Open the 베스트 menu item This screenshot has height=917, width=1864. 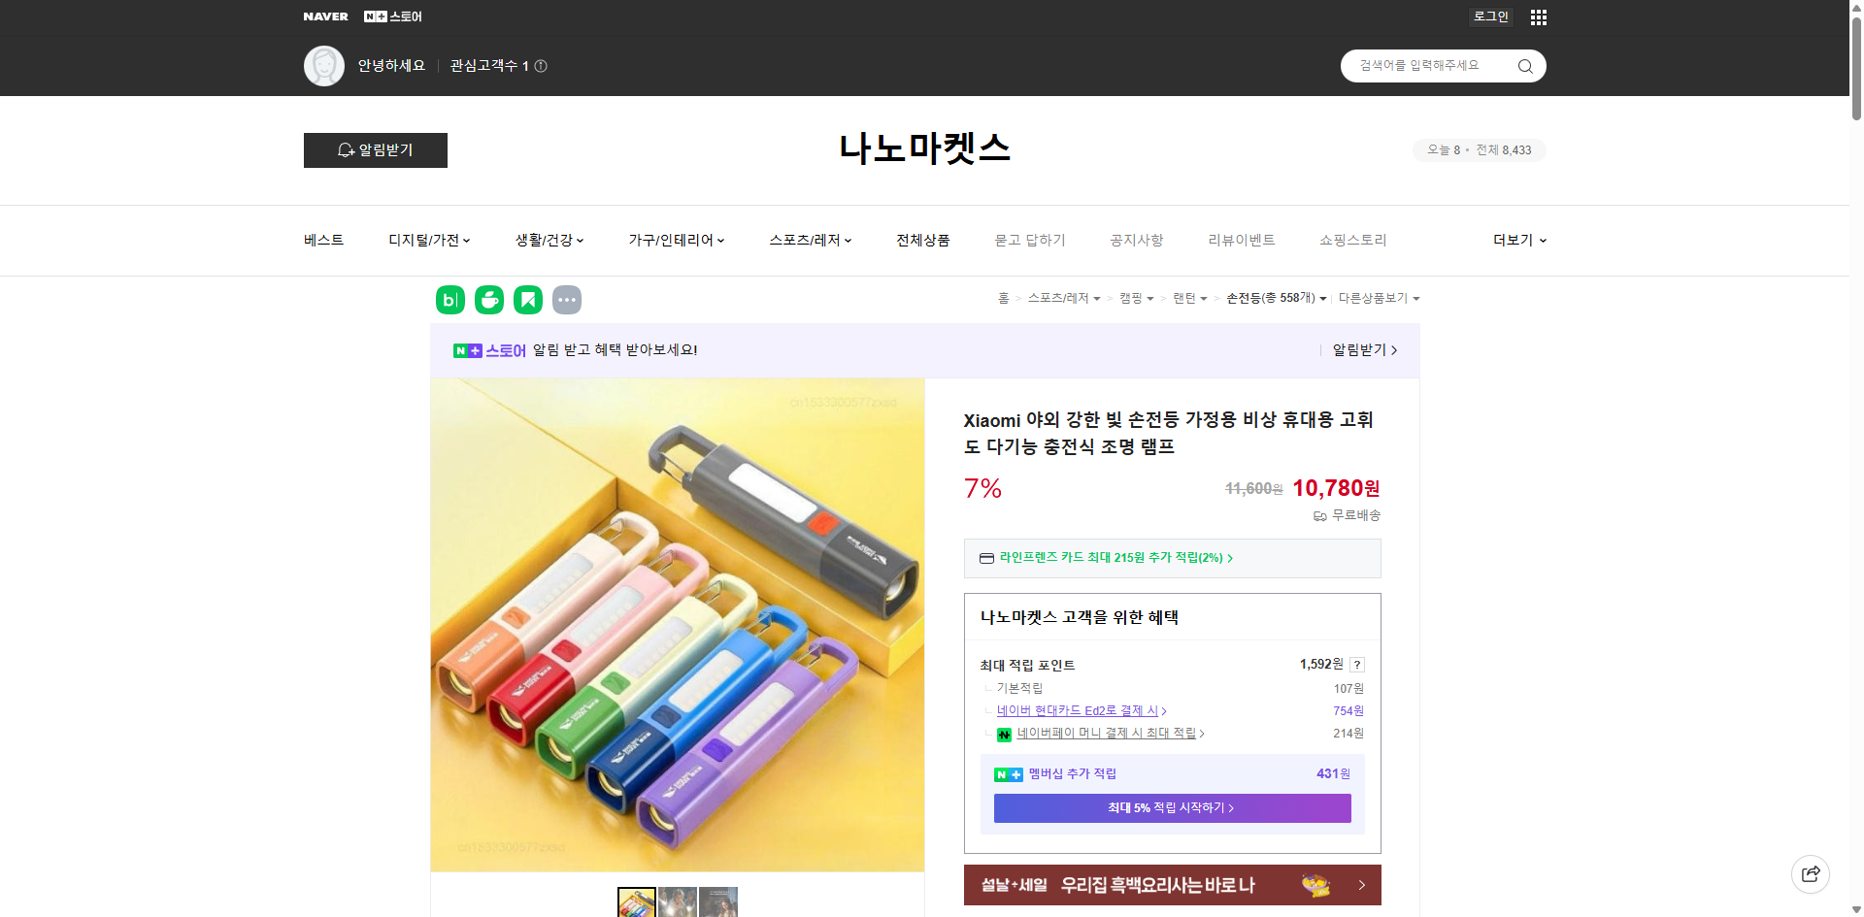321,240
